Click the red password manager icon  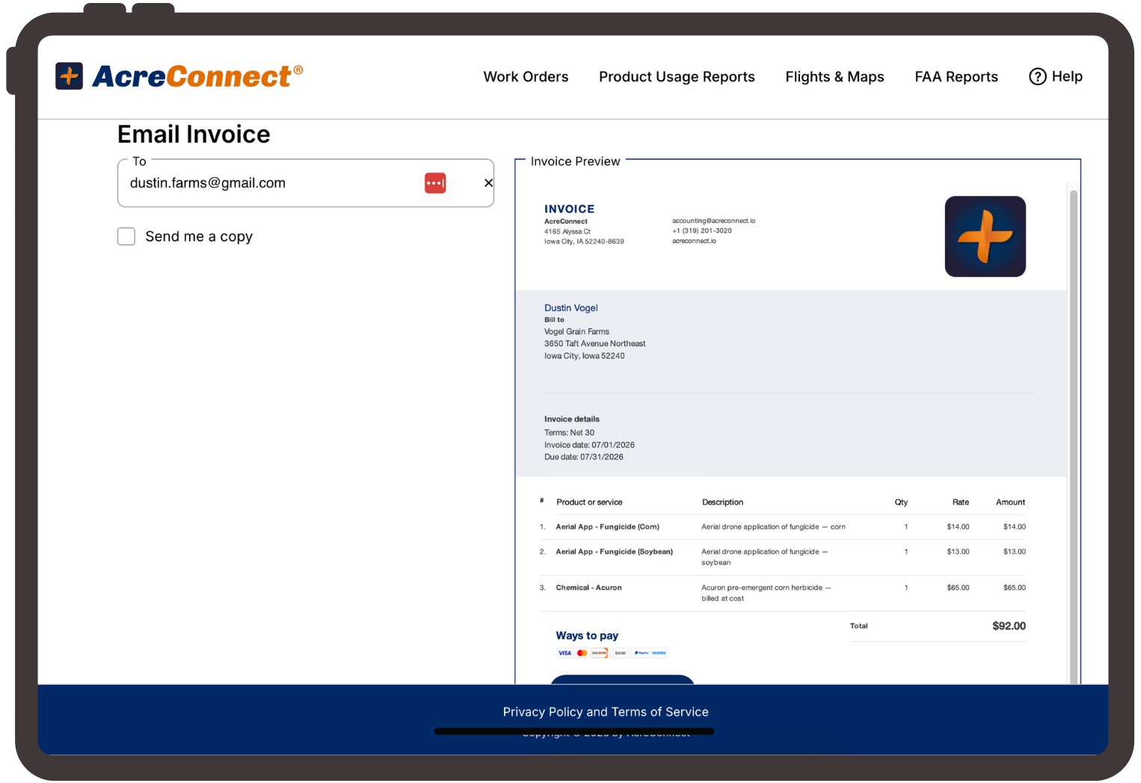(x=435, y=183)
